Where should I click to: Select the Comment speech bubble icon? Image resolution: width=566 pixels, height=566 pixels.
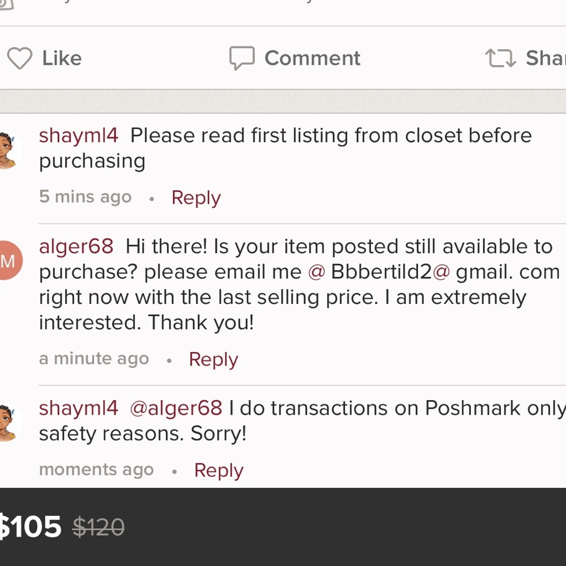[x=242, y=57]
